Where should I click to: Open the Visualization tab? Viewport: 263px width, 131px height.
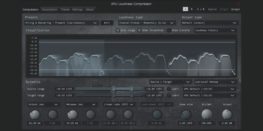pos(49,10)
